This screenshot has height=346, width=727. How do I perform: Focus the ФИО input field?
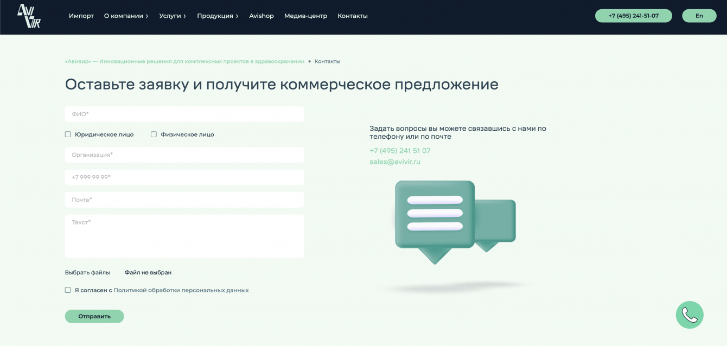tap(184, 114)
